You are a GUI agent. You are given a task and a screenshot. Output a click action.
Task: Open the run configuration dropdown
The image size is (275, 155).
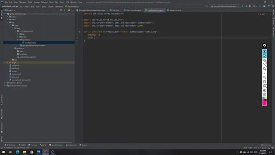point(225,6)
